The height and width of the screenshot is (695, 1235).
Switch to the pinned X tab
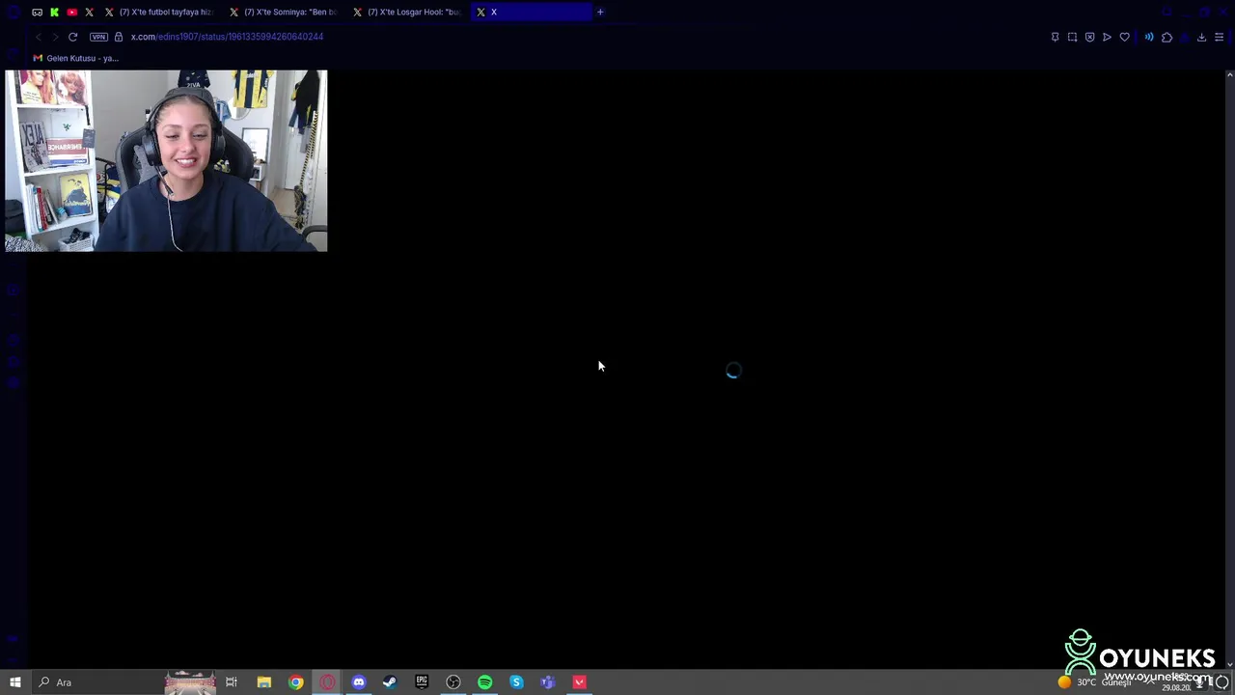[89, 13]
